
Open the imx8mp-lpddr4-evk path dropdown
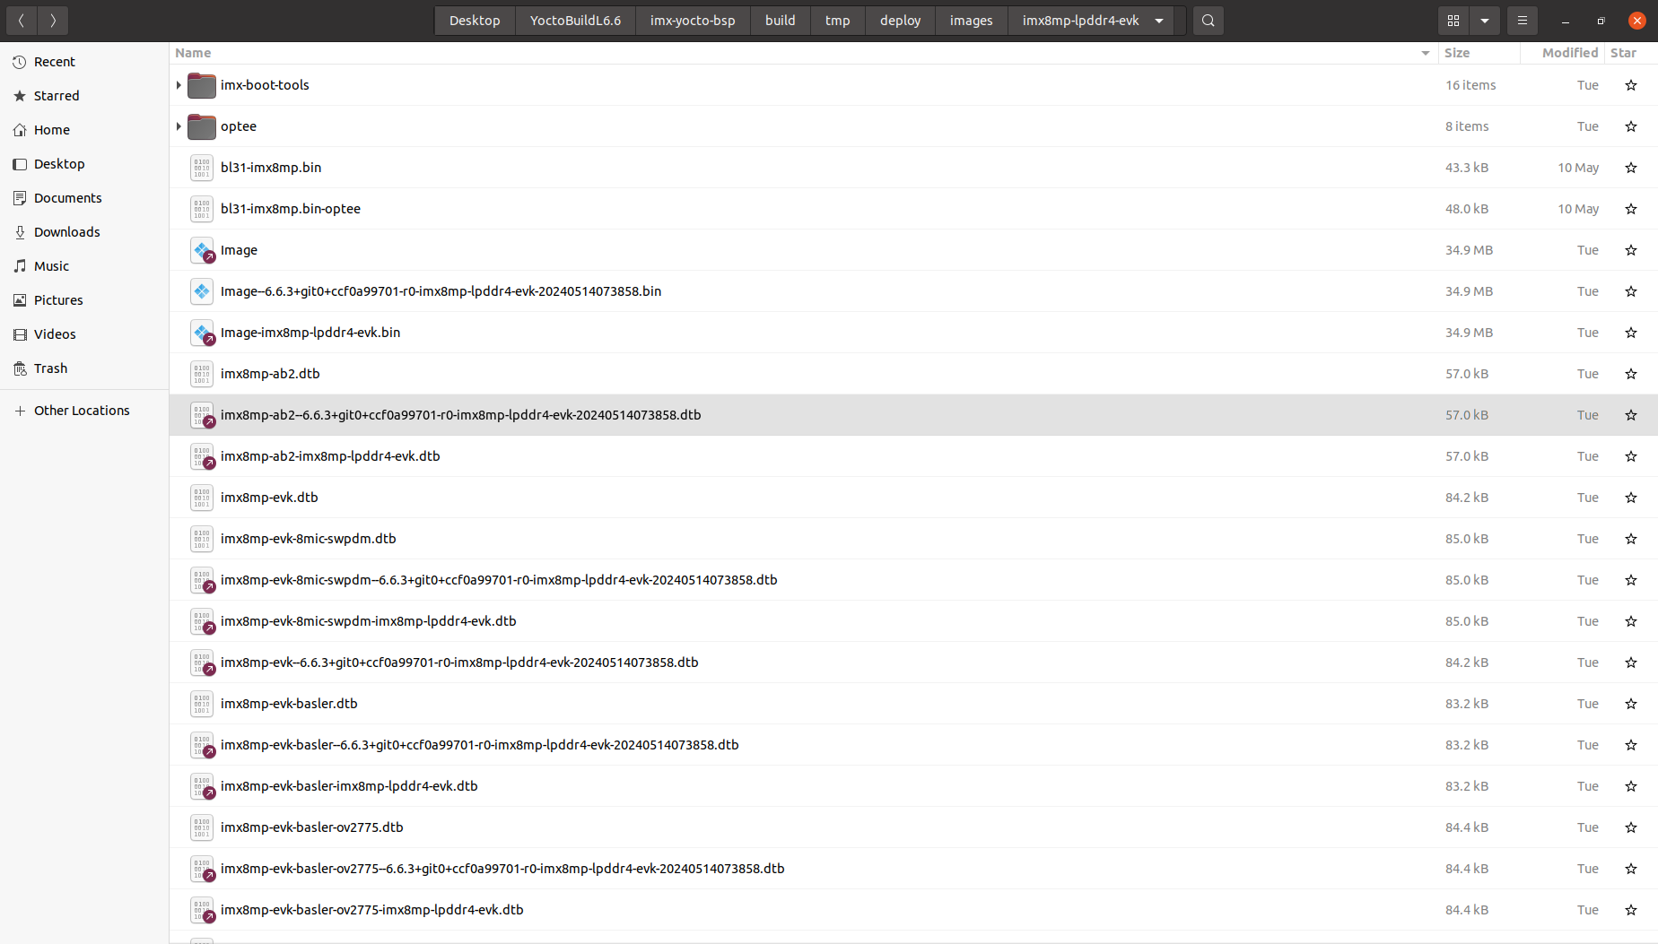click(x=1158, y=20)
